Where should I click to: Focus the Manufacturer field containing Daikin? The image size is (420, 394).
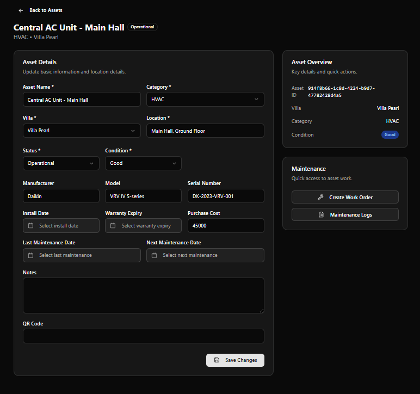pyautogui.click(x=61, y=196)
